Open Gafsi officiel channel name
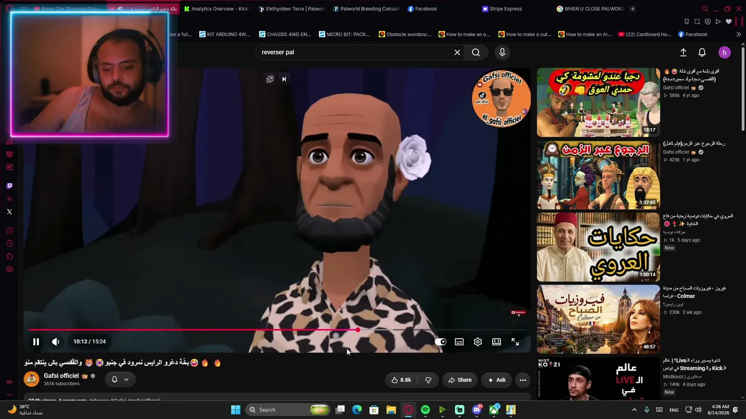Screen dimensions: 746x419 pos(61,376)
